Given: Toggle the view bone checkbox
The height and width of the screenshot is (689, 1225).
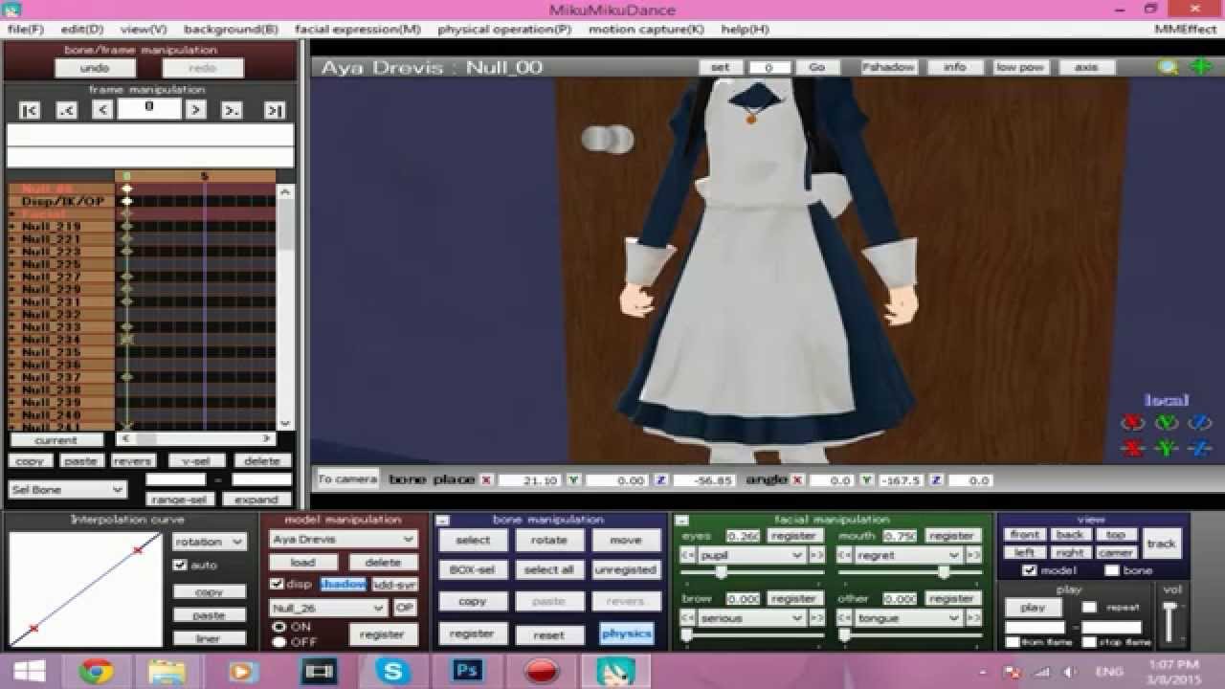Looking at the screenshot, I should (x=1111, y=570).
